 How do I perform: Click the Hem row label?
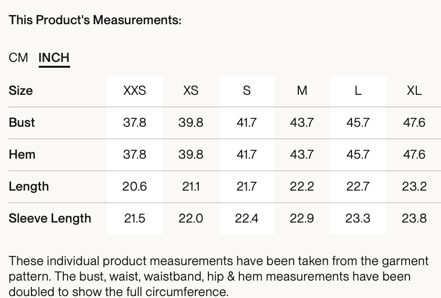[22, 154]
